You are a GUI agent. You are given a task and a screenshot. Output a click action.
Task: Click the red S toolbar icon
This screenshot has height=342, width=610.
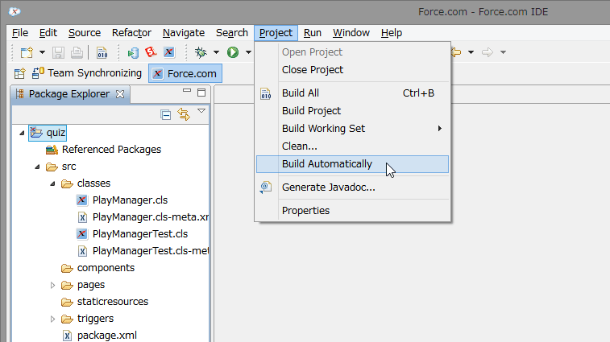(151, 52)
